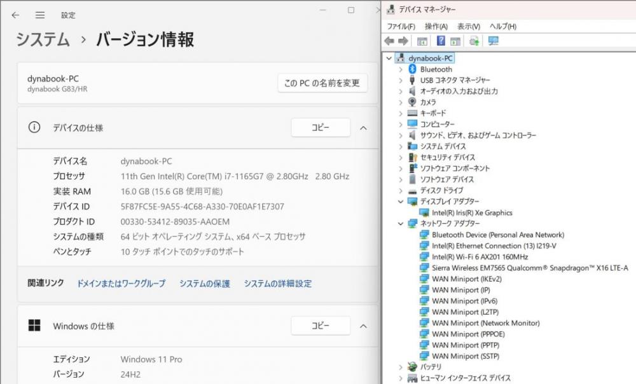Collapse the ネットワーク アダプター node
636x384 pixels.
(x=401, y=223)
